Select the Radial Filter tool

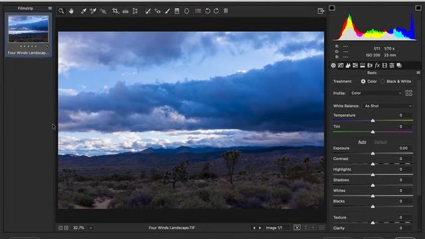tap(187, 11)
